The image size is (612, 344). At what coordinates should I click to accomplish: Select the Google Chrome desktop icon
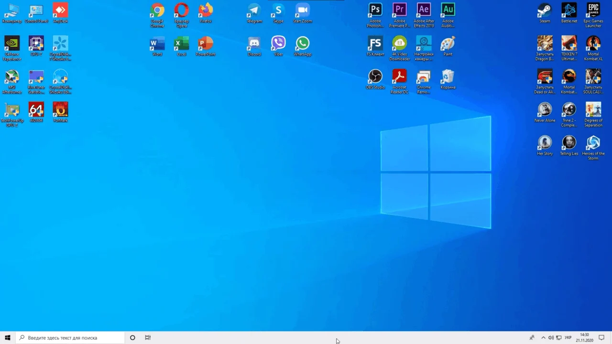[157, 15]
